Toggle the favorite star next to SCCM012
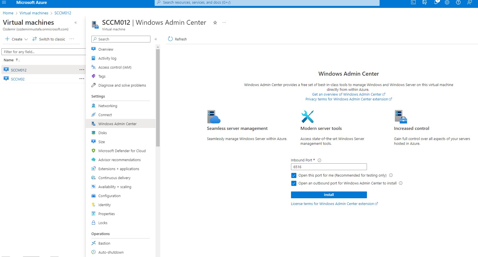478x257 pixels. click(x=215, y=22)
